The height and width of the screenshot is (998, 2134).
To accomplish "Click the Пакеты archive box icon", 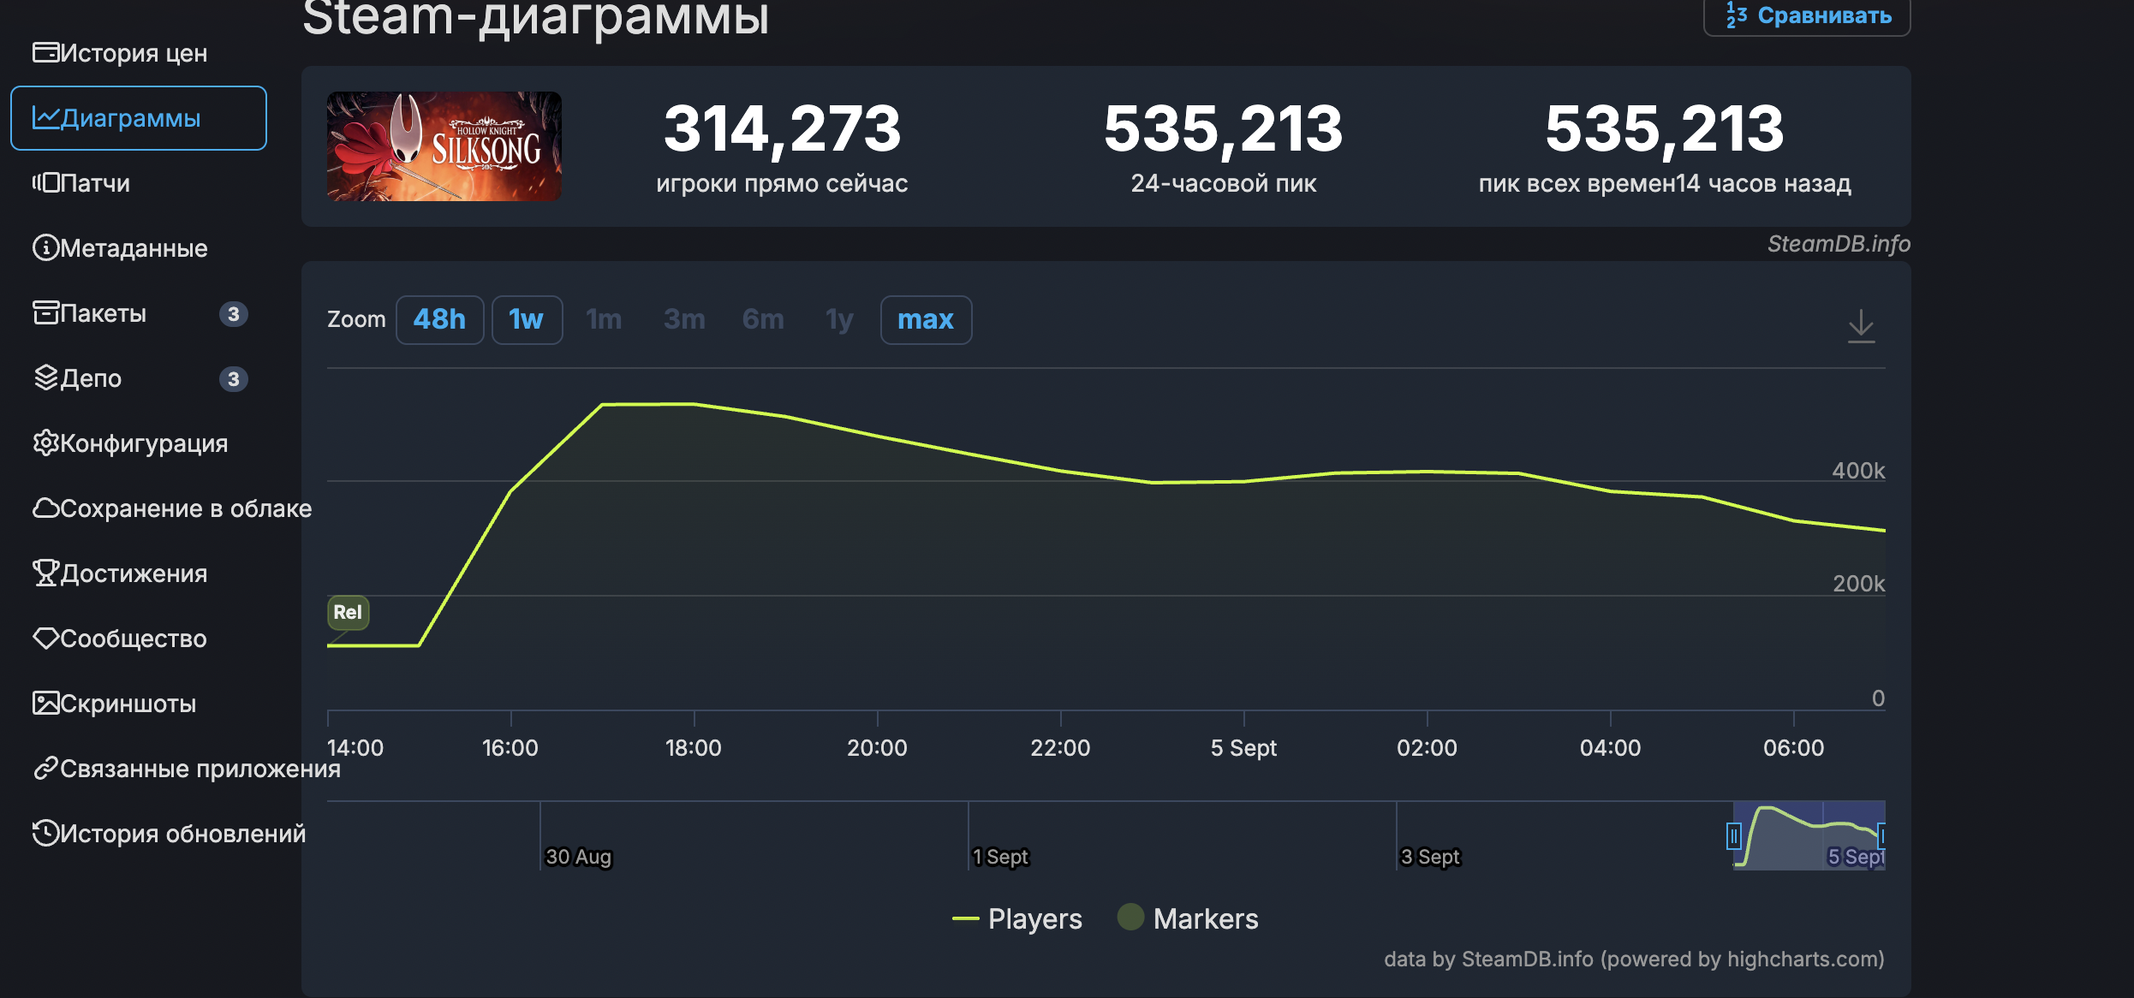I will click(45, 313).
